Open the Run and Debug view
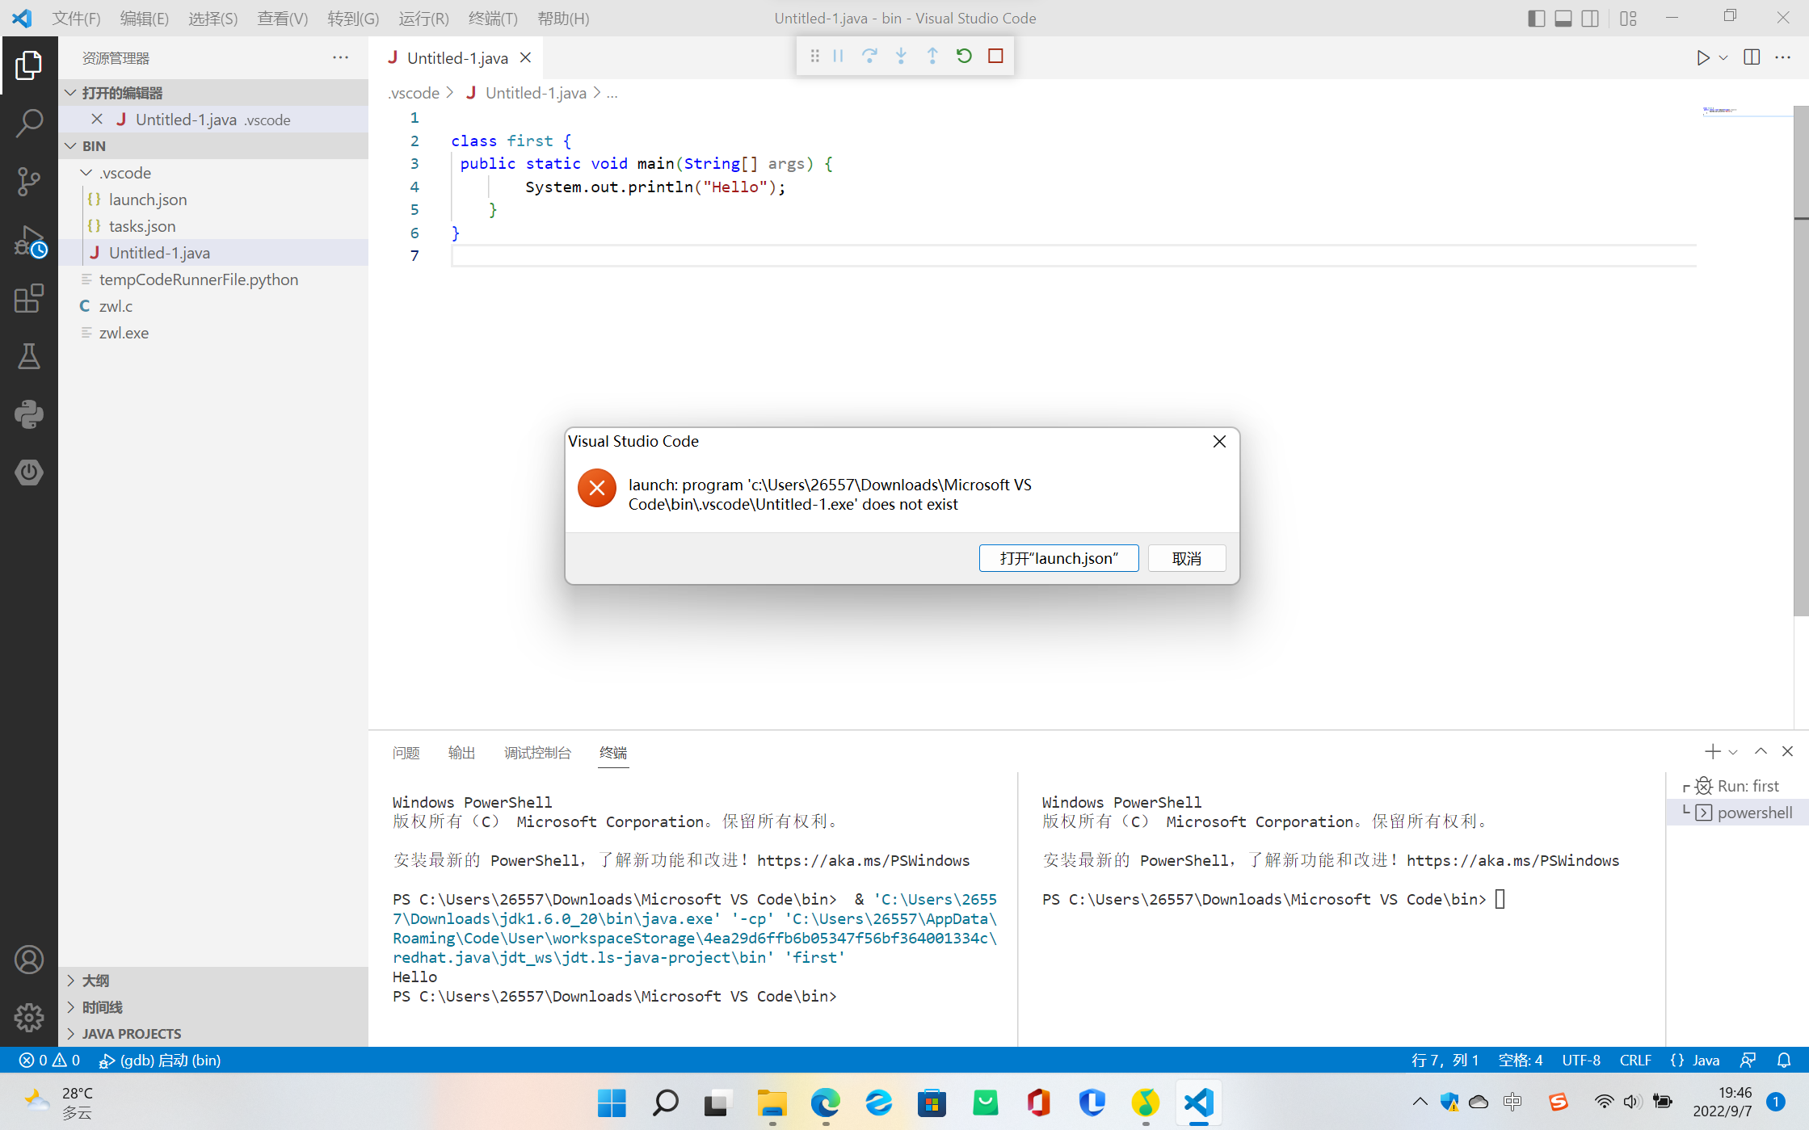 click(x=29, y=241)
